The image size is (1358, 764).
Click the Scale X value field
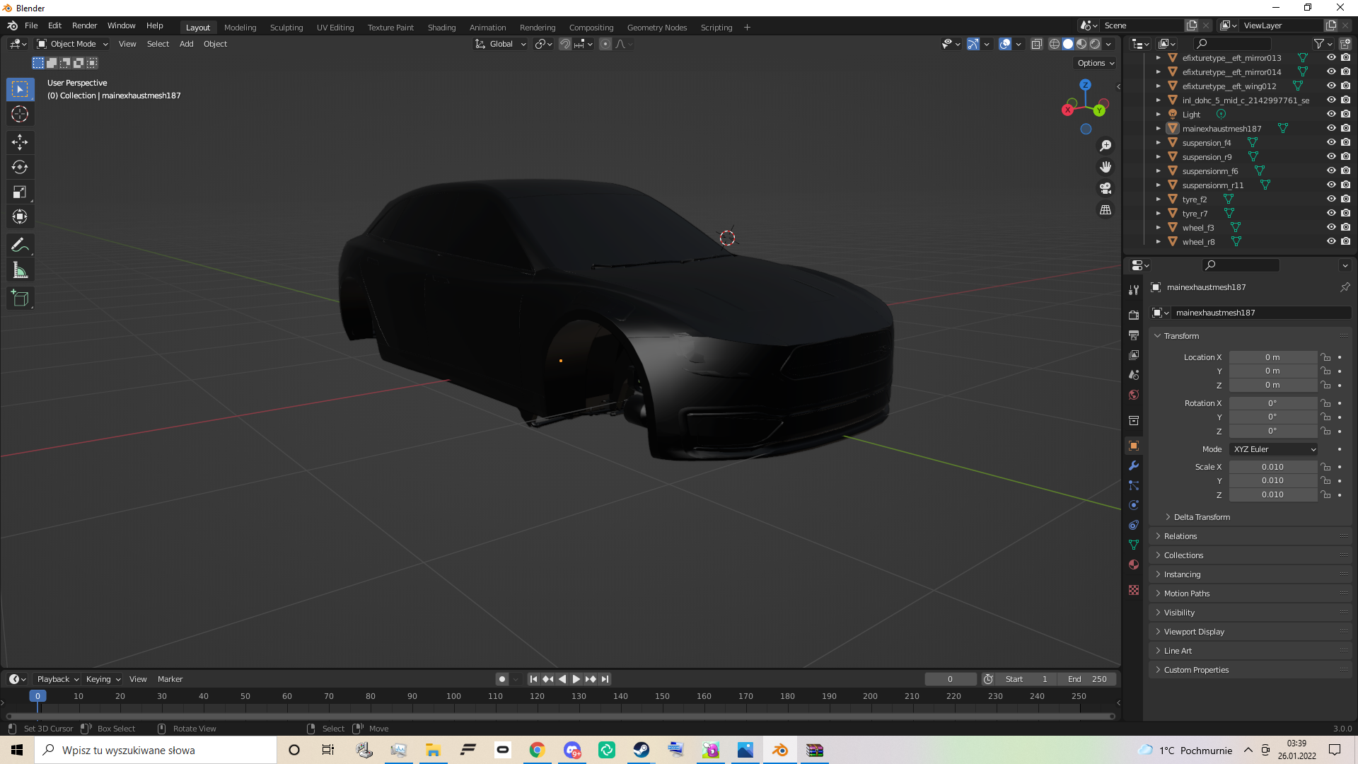tap(1272, 467)
